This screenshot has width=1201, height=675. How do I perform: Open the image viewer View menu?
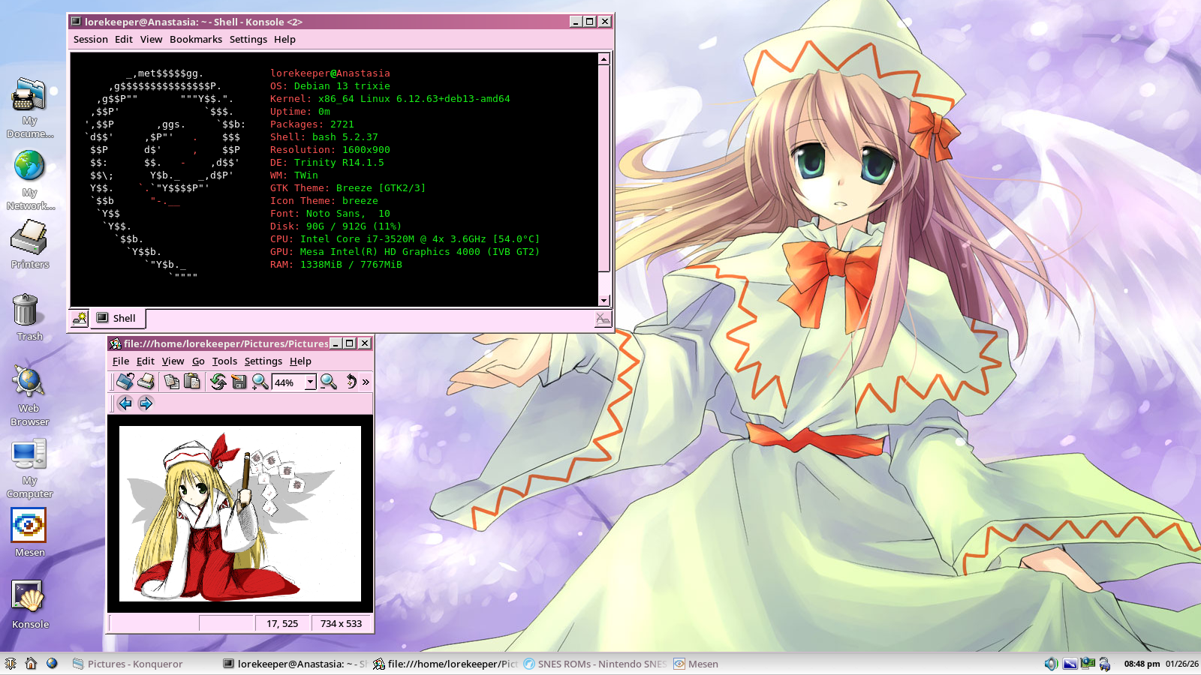(173, 361)
